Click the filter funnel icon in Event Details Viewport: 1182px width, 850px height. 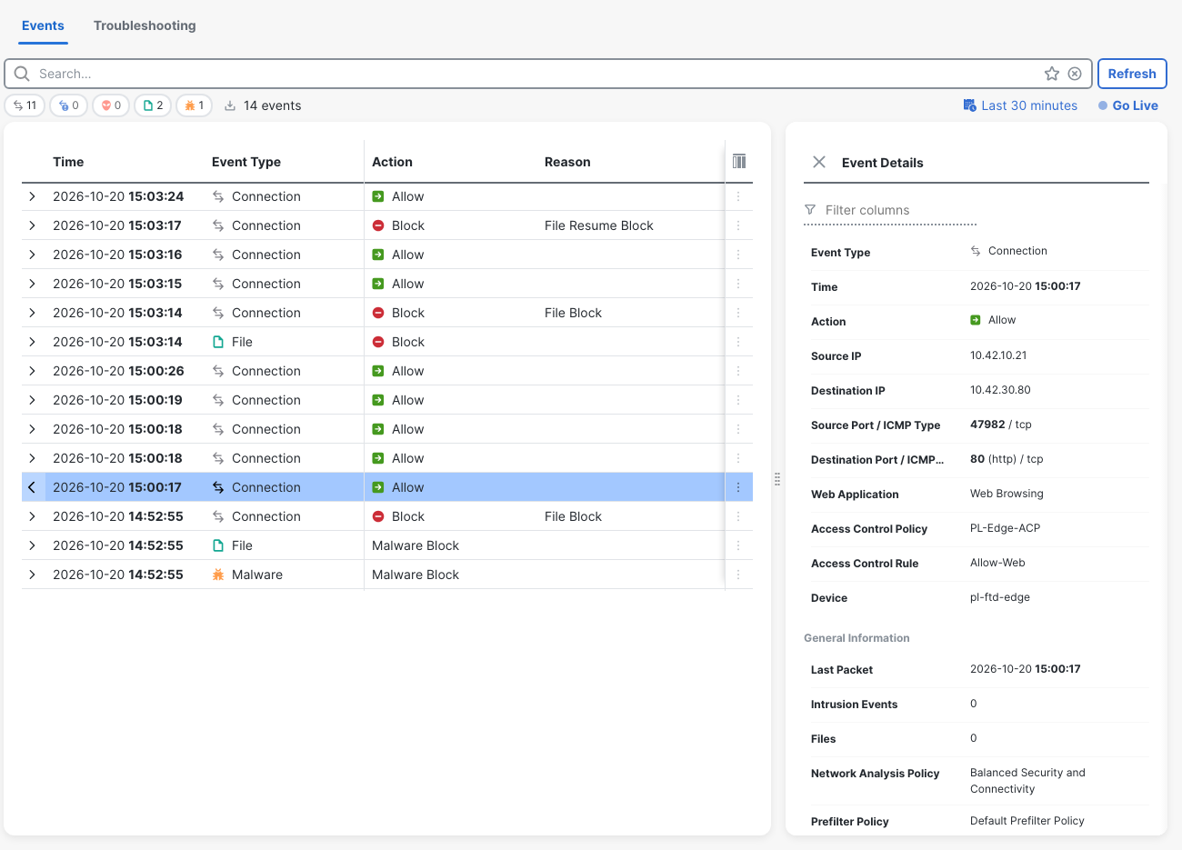pyautogui.click(x=810, y=210)
